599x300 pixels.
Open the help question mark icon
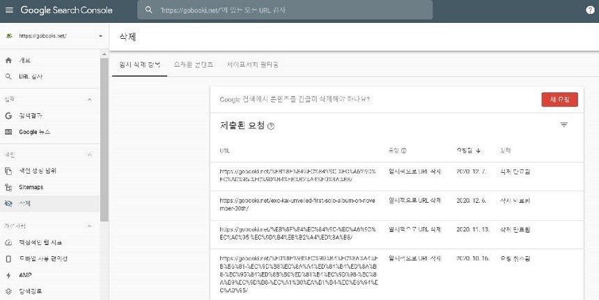(x=590, y=10)
